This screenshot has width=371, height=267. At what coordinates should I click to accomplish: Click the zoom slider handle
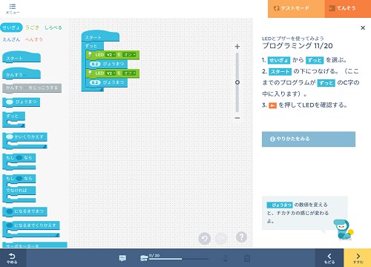pyautogui.click(x=237, y=82)
